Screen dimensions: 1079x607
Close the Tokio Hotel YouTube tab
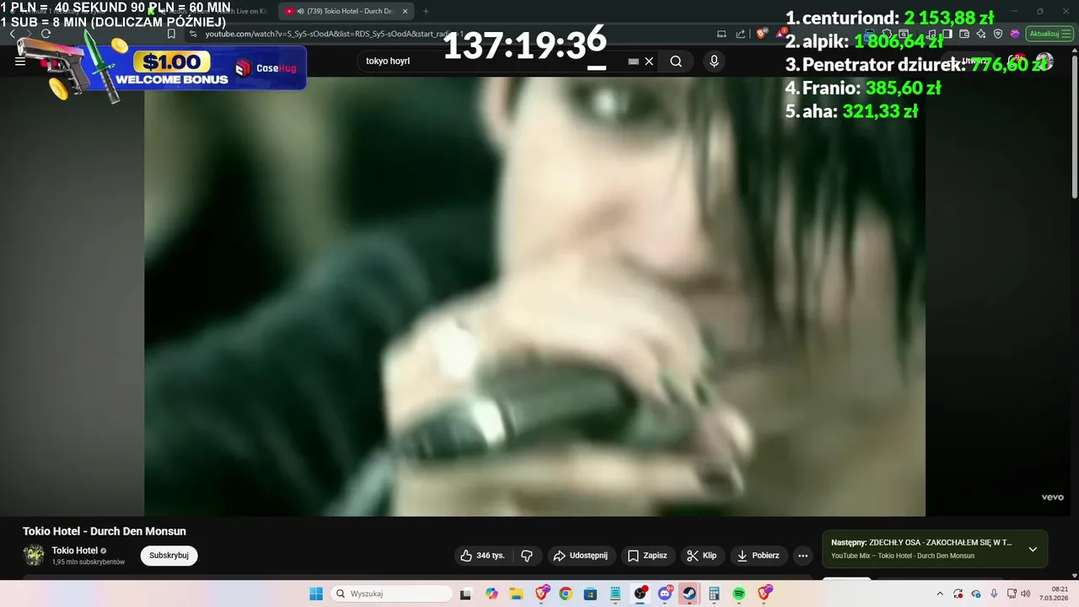(x=405, y=11)
